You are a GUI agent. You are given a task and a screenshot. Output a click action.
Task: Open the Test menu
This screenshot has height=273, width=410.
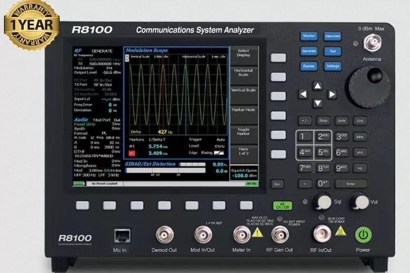pos(333,51)
